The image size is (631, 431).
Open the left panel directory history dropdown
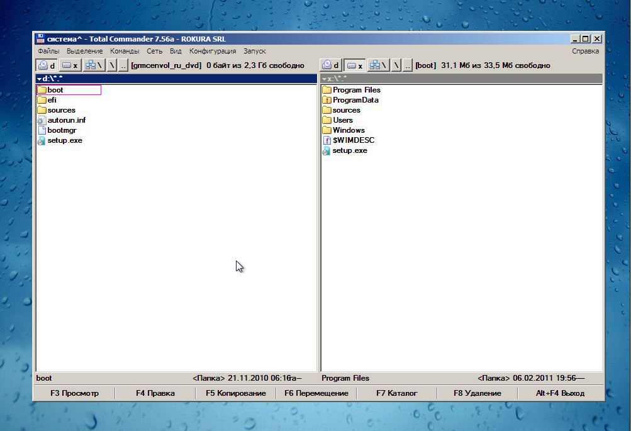[39, 79]
